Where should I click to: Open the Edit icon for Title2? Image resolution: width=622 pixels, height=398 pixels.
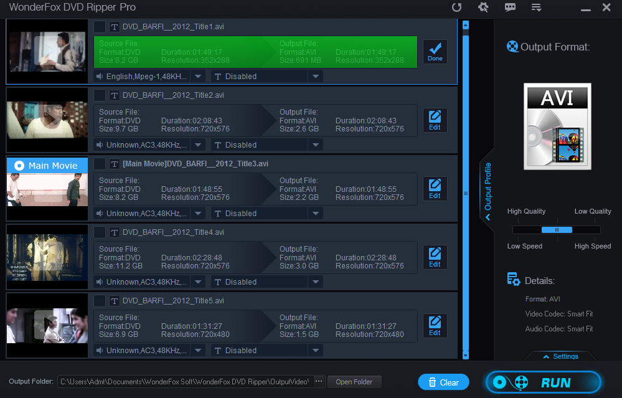[435, 121]
